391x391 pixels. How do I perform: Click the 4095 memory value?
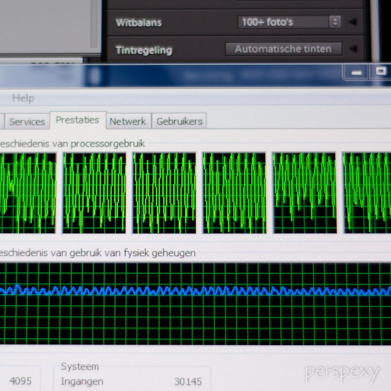point(20,381)
